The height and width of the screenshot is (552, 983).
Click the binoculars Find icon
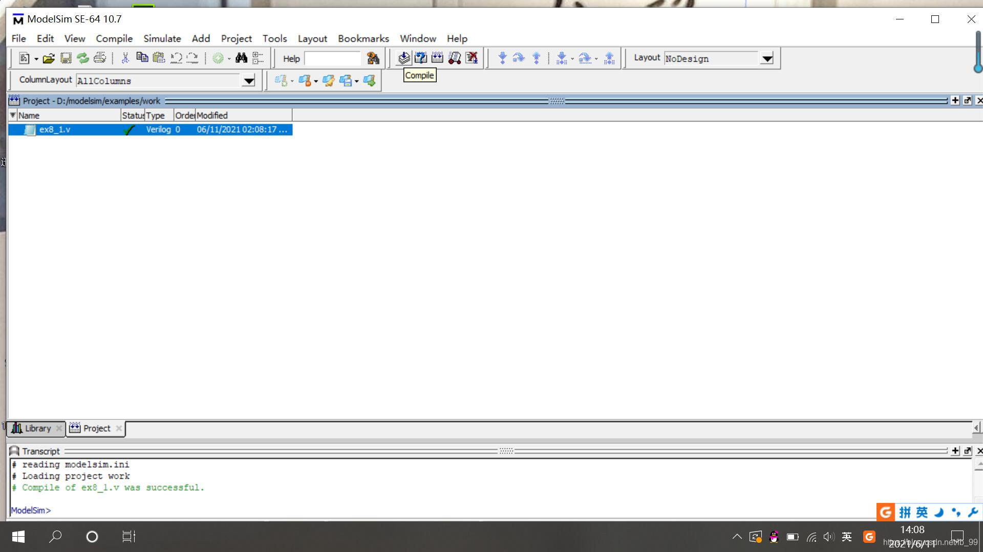[241, 58]
